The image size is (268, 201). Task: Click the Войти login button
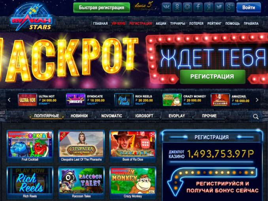click(x=249, y=8)
